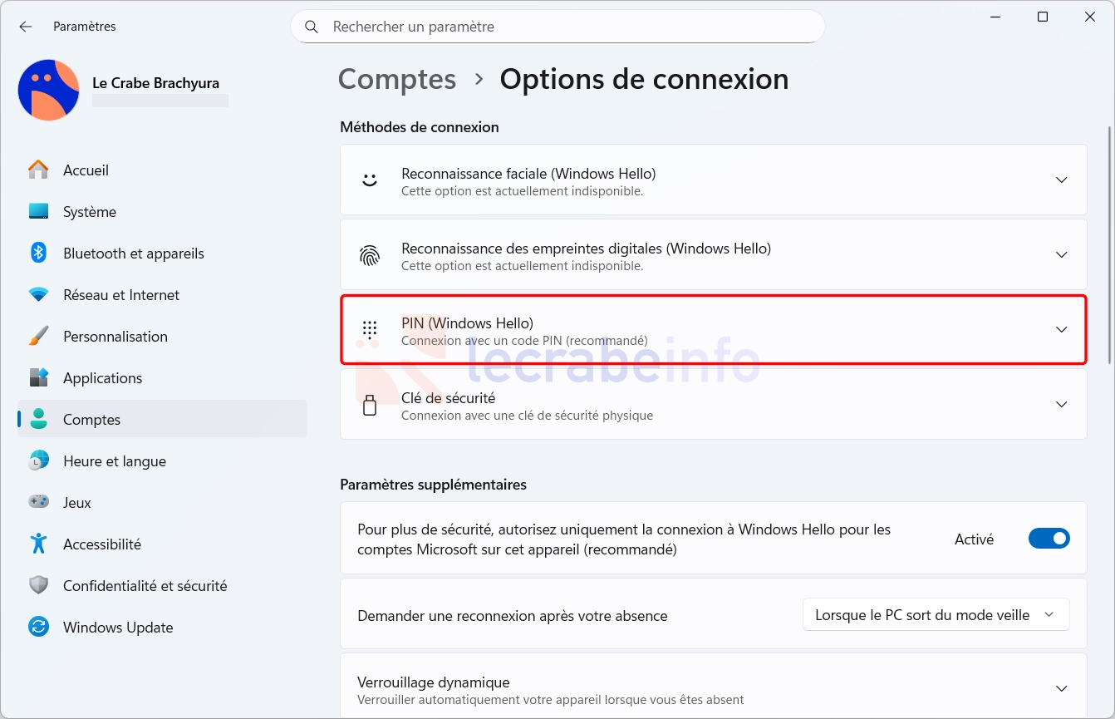This screenshot has height=719, width=1115.
Task: Expand the PIN (Windows Hello) section chevron
Action: (1061, 329)
